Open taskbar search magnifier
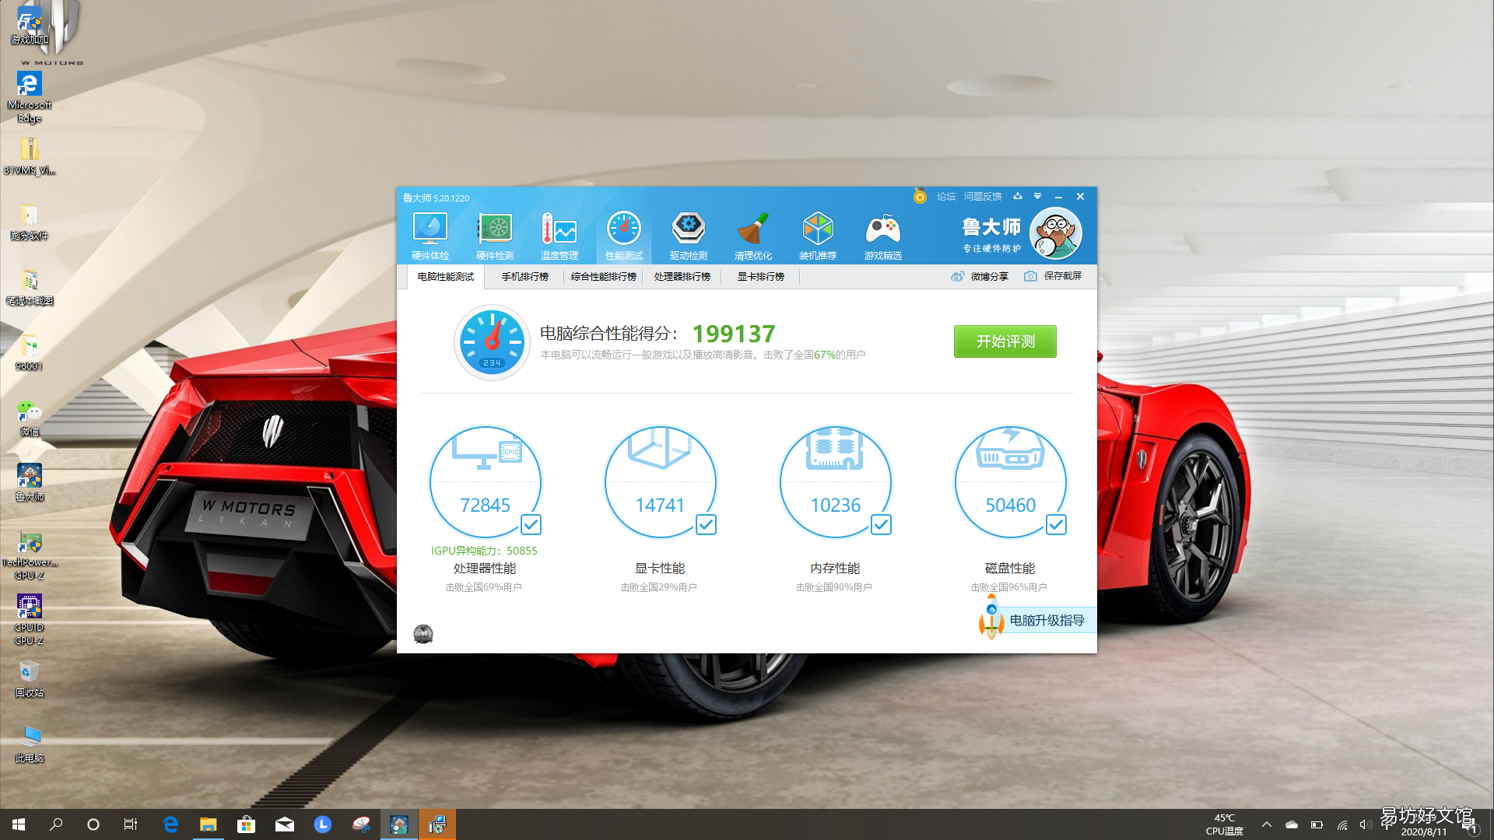Image resolution: width=1494 pixels, height=840 pixels. pos(56,824)
